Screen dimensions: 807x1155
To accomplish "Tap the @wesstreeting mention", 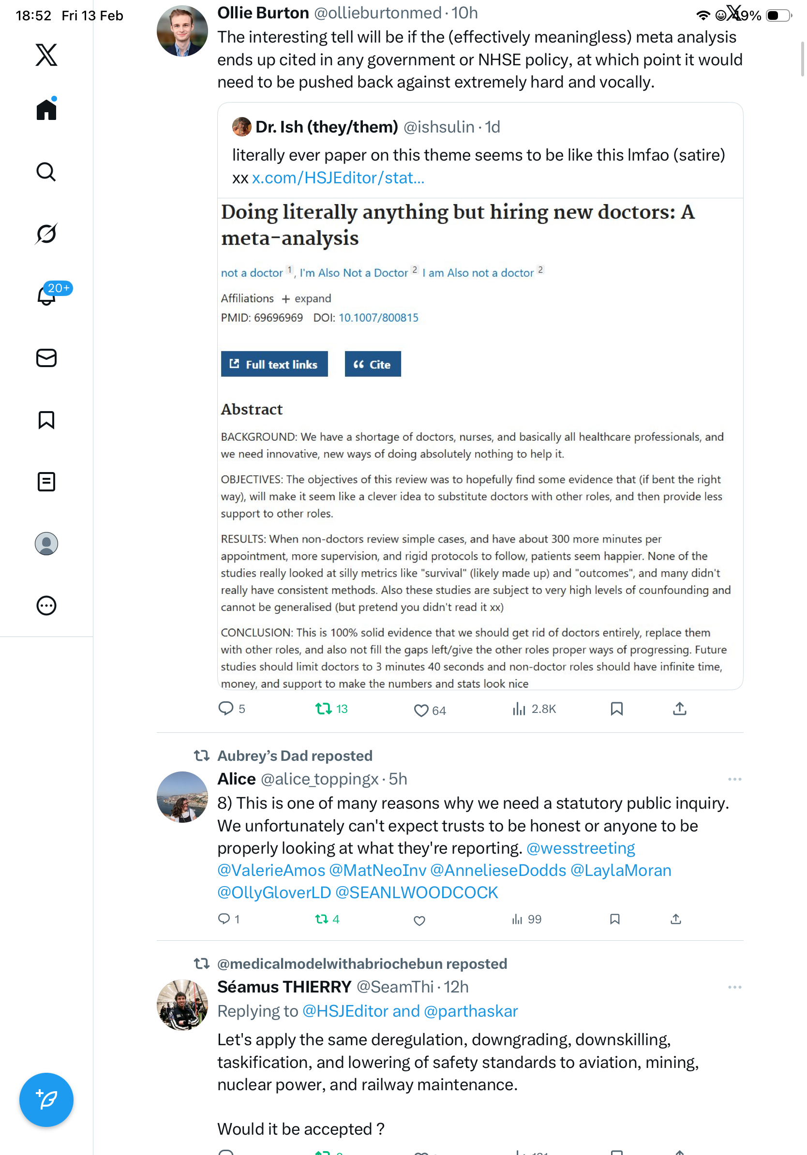I will pos(580,848).
